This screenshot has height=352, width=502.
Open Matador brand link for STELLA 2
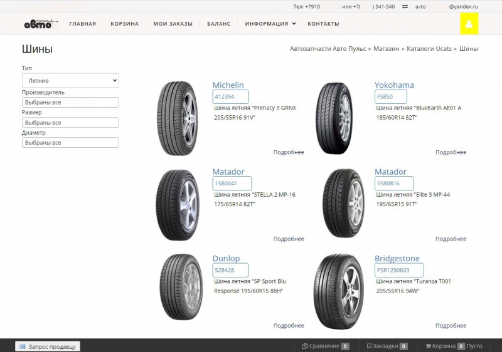click(x=228, y=172)
